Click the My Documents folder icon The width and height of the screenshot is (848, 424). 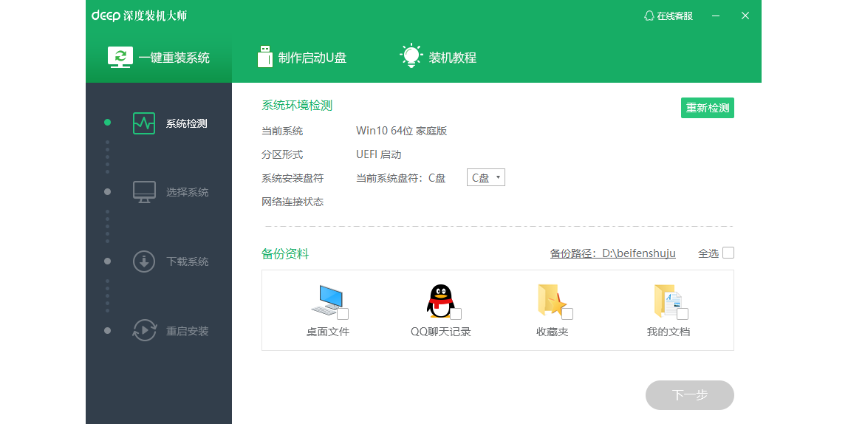(666, 301)
